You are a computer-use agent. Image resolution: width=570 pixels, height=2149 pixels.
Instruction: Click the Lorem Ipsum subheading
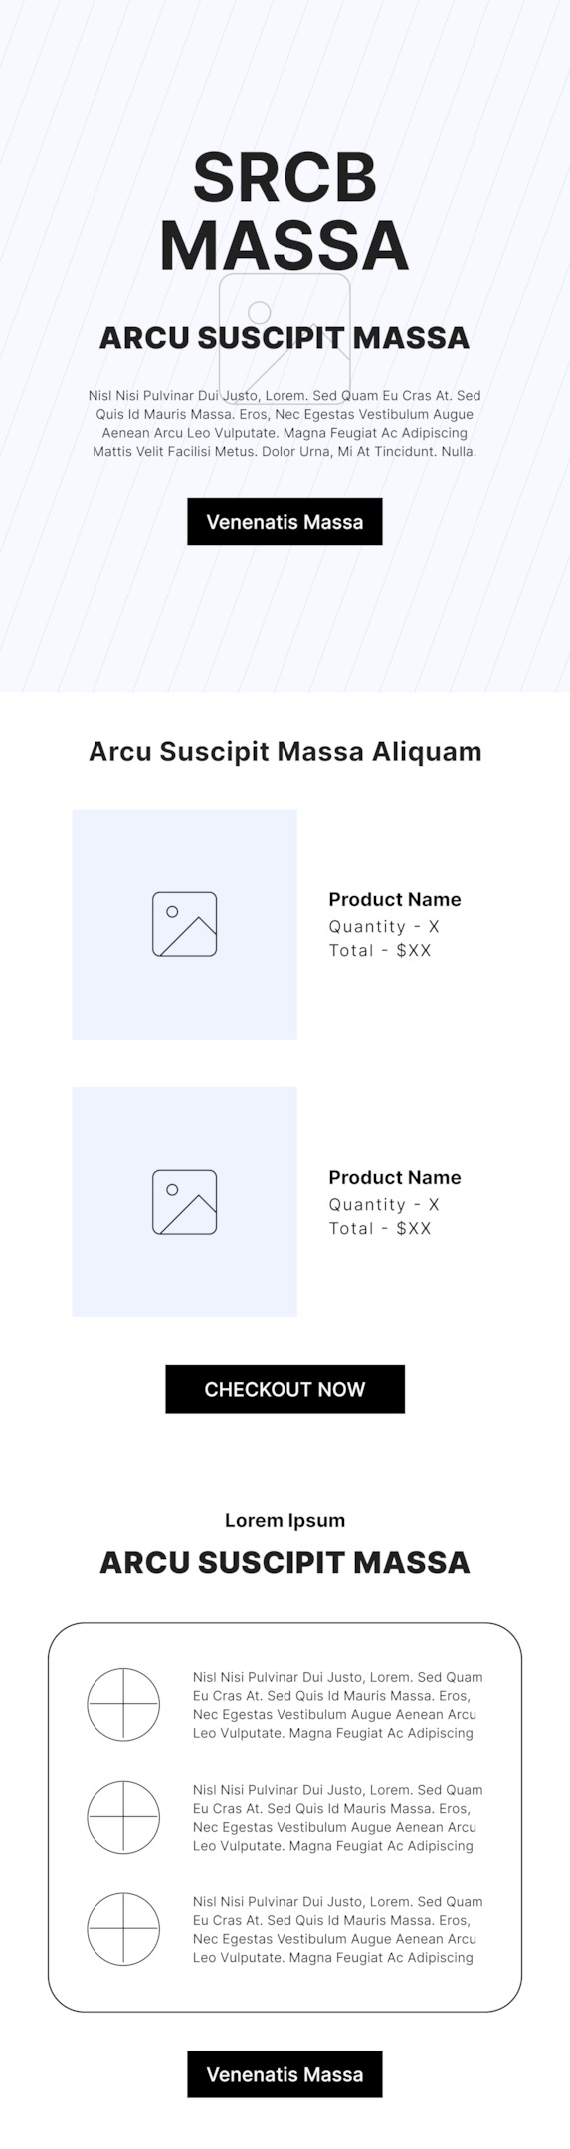point(285,1520)
